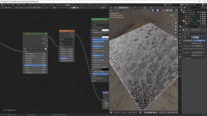Image resolution: width=207 pixels, height=116 pixels.
Task: Click outliner filter funnel icon
Action: click(203, 8)
